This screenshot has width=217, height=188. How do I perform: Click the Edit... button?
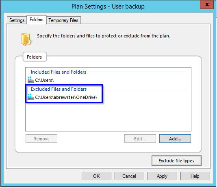[x=140, y=138]
